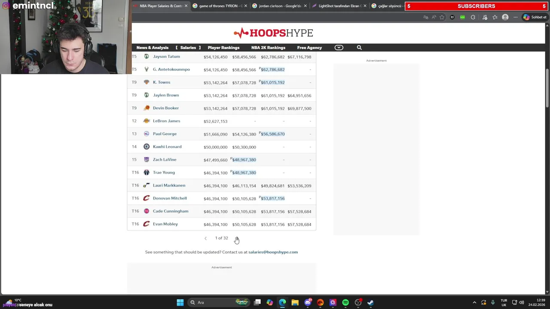
Task: Open NBA 2K Rankings menu
Action: (268, 48)
